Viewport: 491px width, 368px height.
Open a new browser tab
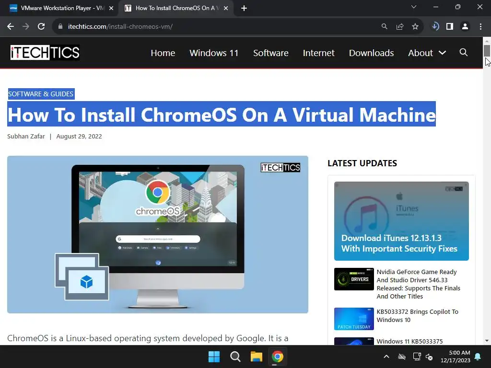tap(244, 8)
